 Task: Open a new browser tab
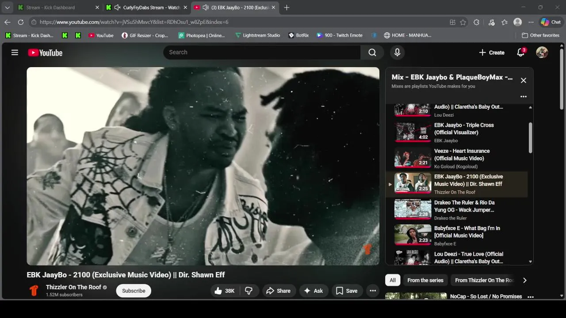(x=287, y=8)
